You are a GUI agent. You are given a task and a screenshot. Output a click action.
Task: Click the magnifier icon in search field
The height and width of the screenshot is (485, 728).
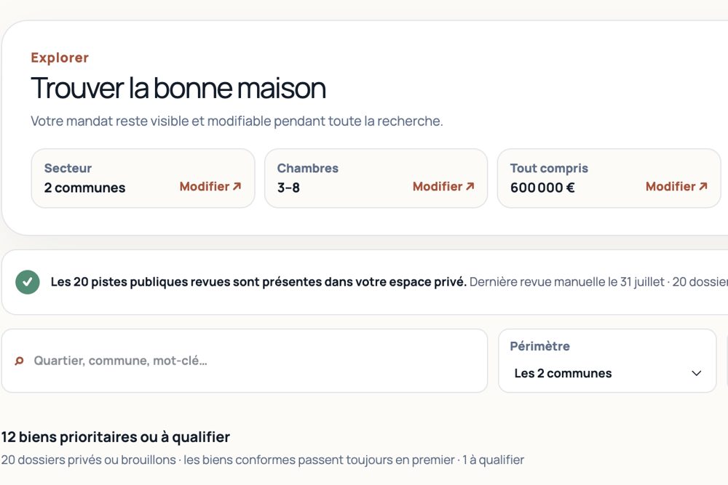pos(19,361)
